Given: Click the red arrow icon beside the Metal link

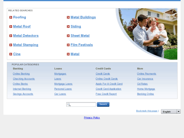Looking at the screenshot, I should click(68, 54).
